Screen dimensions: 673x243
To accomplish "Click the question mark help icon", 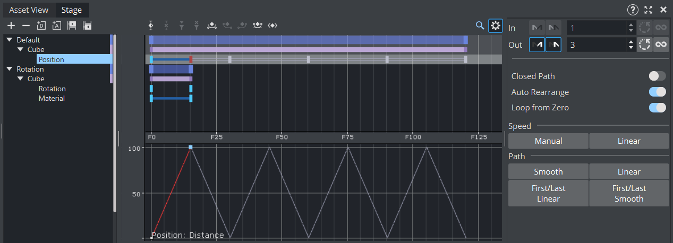I will click(x=633, y=10).
